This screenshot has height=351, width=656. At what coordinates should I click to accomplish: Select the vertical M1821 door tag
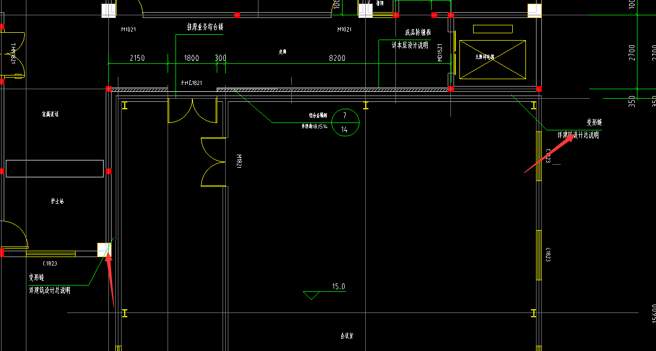tap(239, 161)
